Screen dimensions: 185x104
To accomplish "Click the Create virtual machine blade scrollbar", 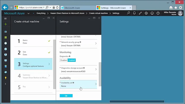I will [x=54, y=64].
